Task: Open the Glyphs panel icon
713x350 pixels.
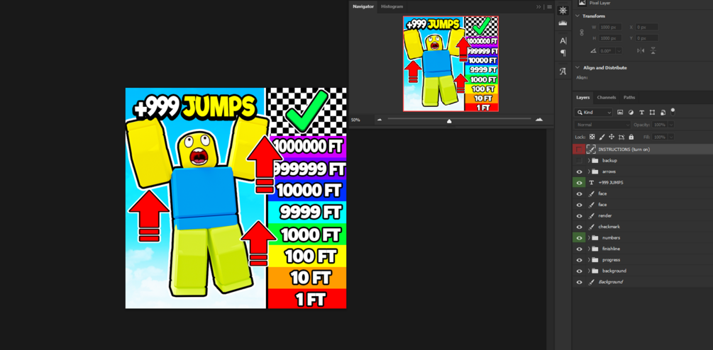Action: 563,72
